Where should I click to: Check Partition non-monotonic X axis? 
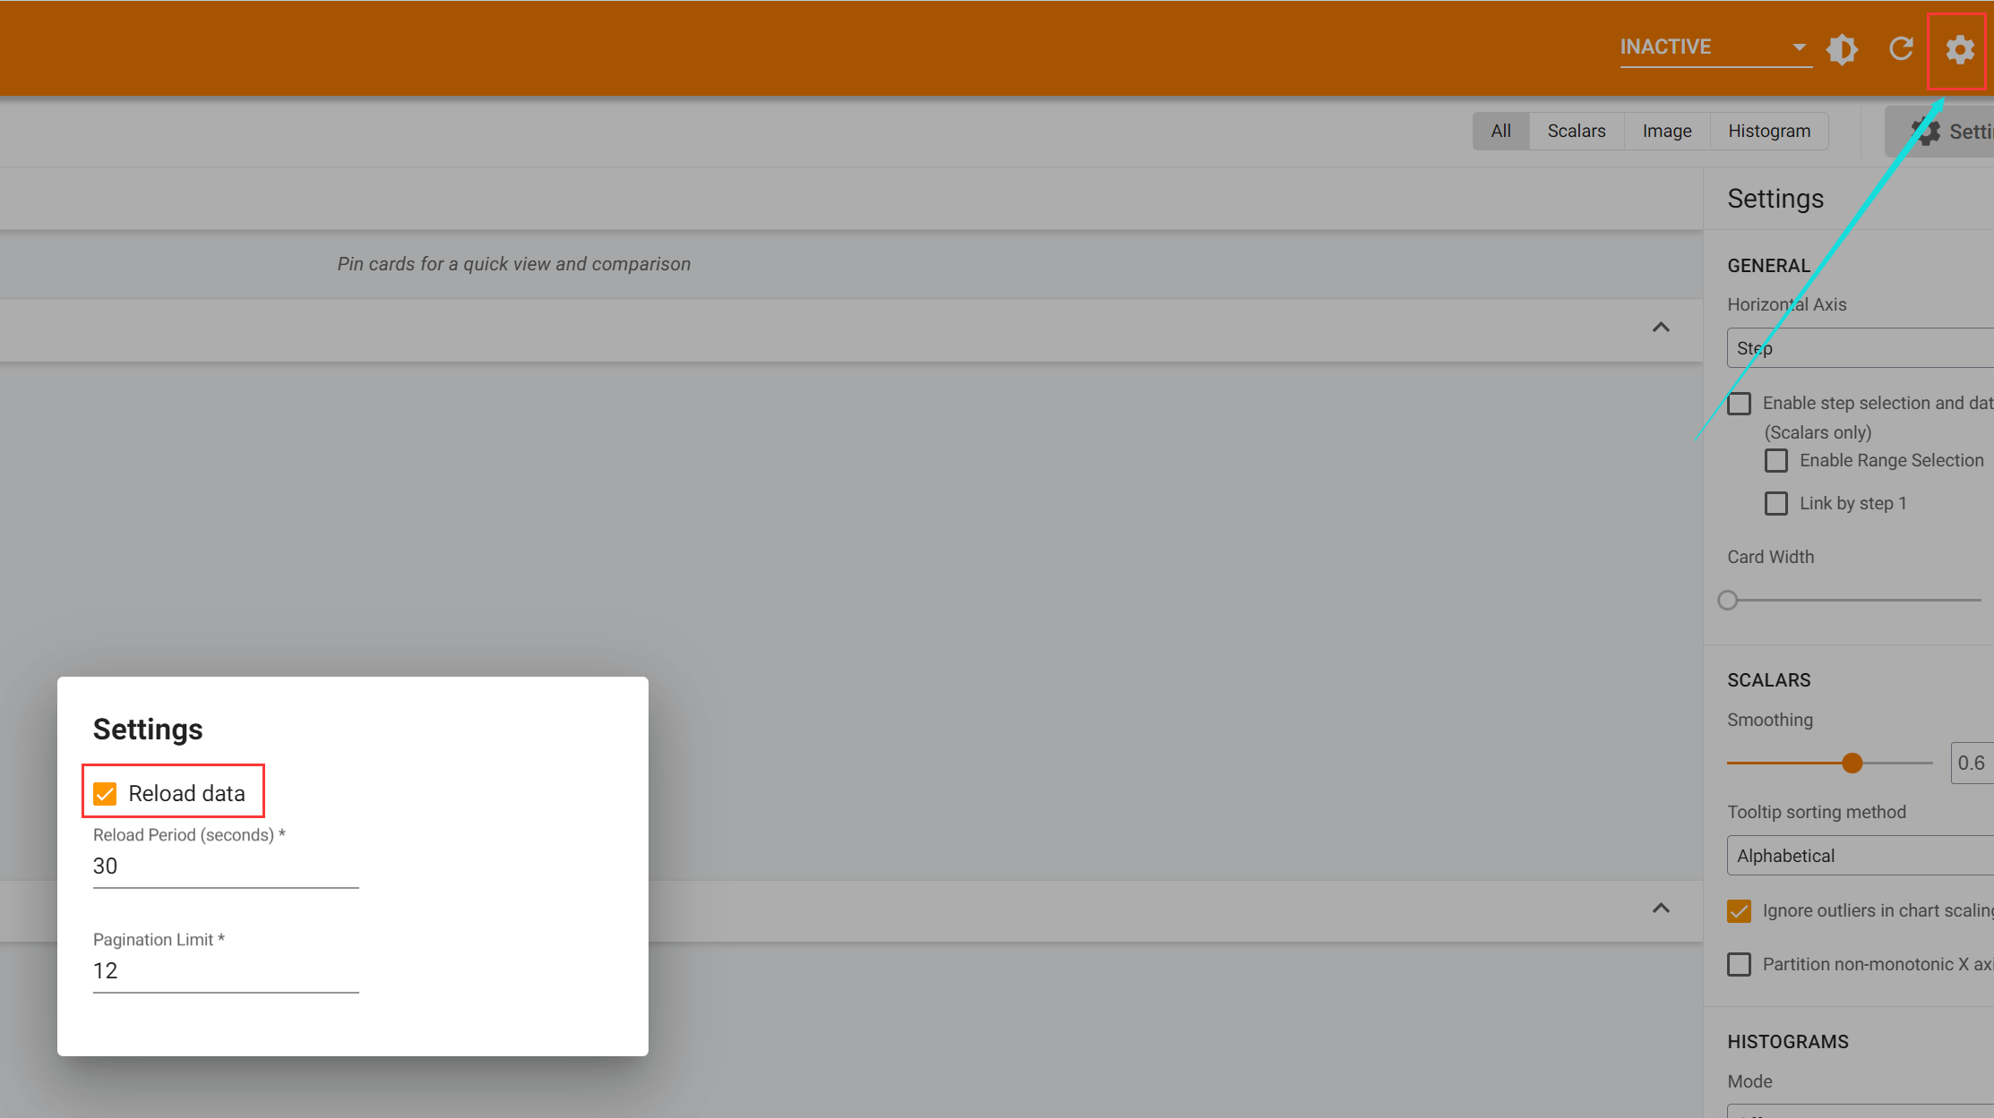click(1740, 965)
